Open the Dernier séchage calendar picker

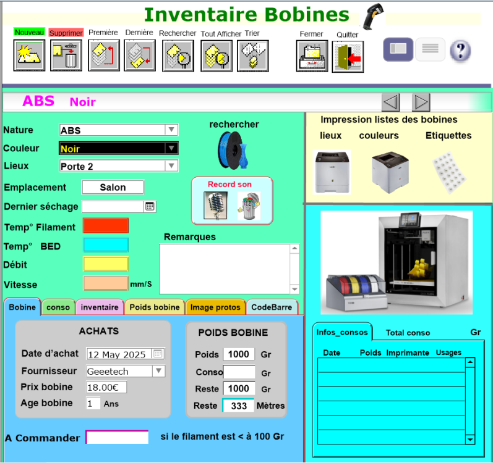click(x=150, y=206)
